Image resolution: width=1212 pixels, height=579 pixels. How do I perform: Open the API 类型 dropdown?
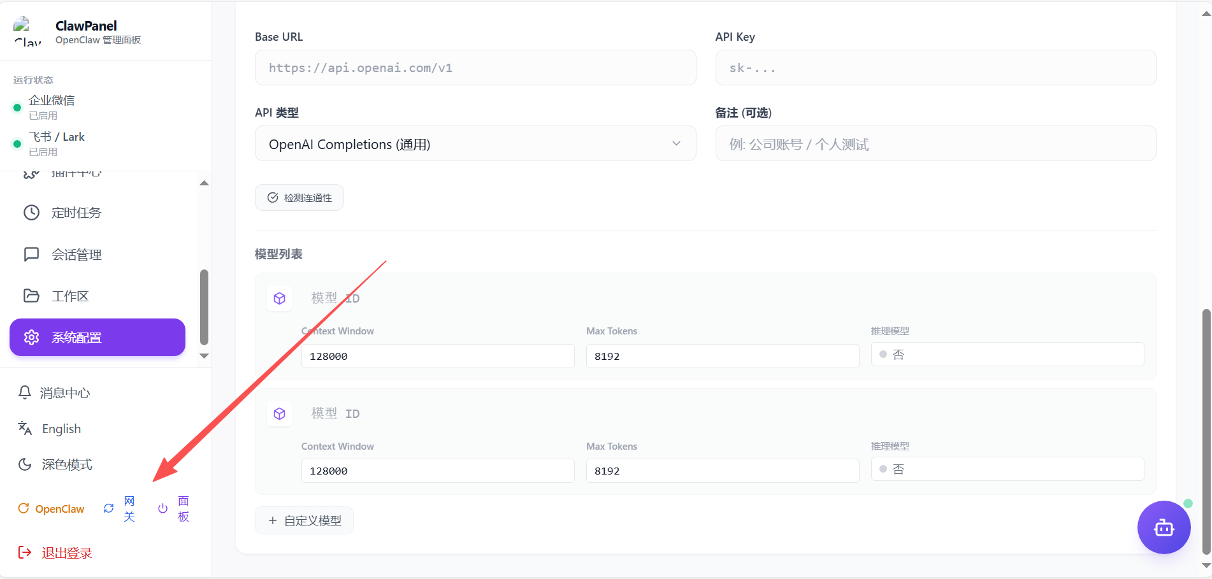click(x=475, y=144)
